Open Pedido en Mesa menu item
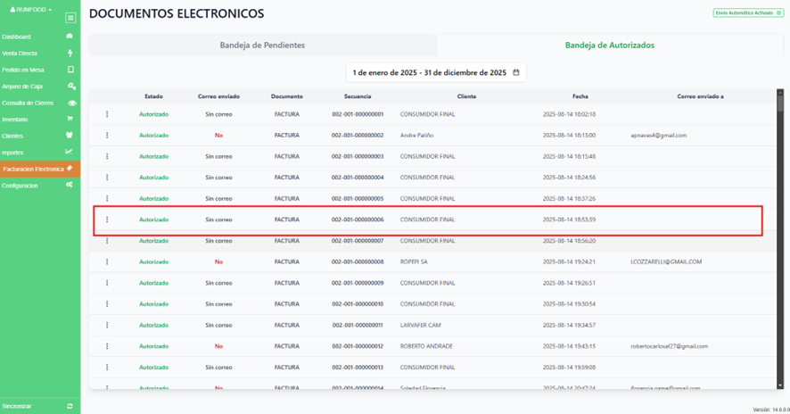The width and height of the screenshot is (790, 414). [22, 70]
